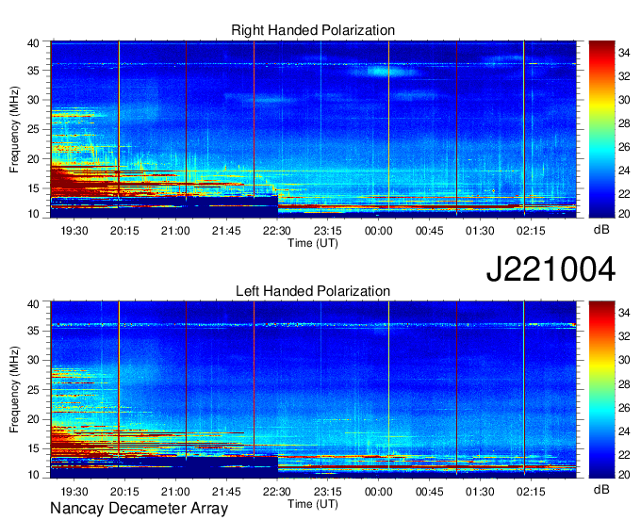Click "26" value on Right Handed color bar
Viewport: 641px width, 520px height.
coord(624,147)
